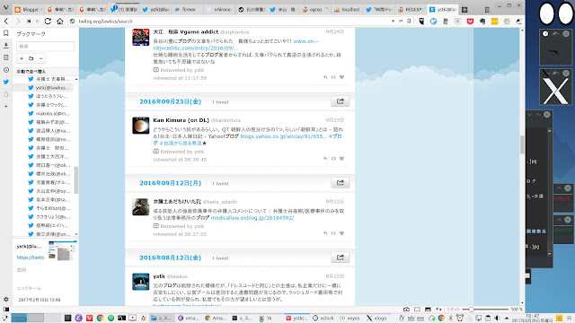Viewport: 575px width, 323px height.
Task: Toggle tab tiling in status bar
Action: (x=417, y=309)
